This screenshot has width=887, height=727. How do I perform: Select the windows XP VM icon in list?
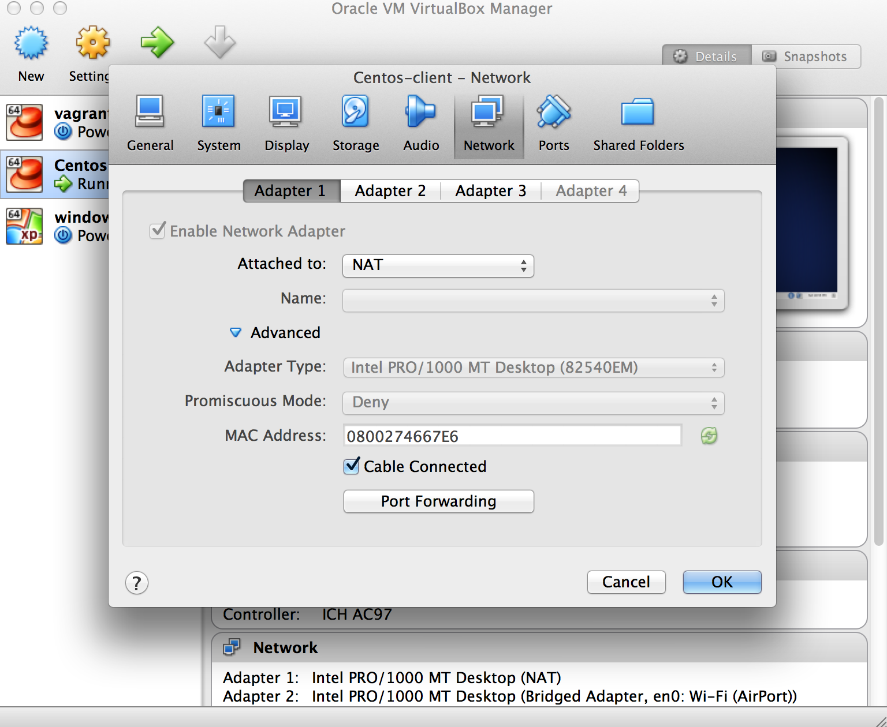pos(24,226)
